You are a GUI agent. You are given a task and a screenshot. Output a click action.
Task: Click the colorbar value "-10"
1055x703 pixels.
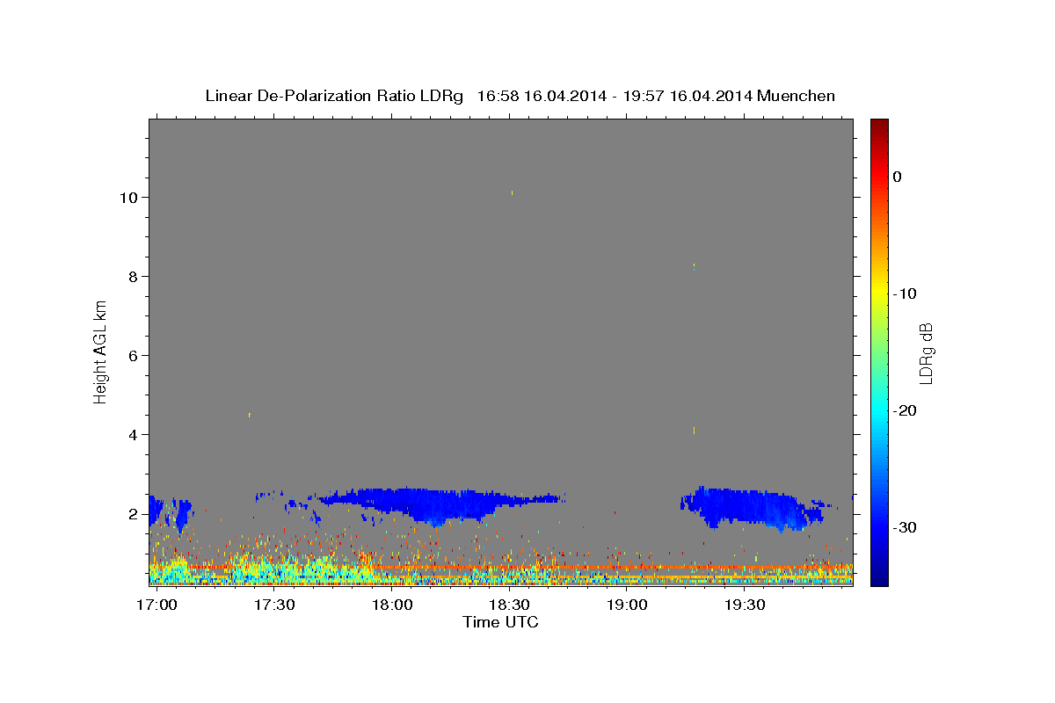[905, 294]
